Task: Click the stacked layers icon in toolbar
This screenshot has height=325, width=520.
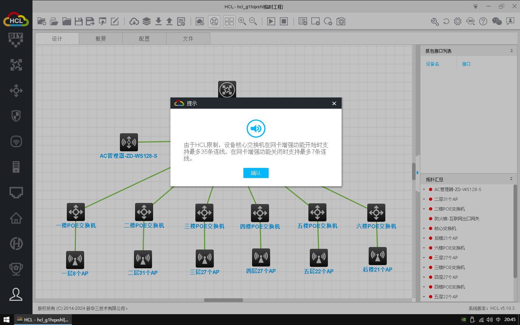Action: pyautogui.click(x=146, y=21)
